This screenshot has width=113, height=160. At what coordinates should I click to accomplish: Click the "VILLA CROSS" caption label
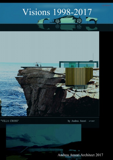click(10, 121)
